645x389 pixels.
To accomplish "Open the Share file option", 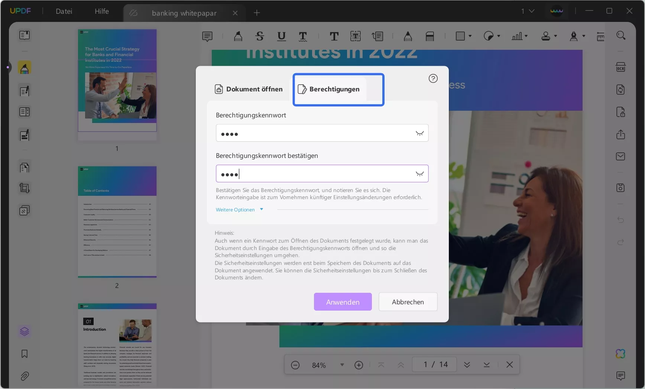I will coord(620,134).
